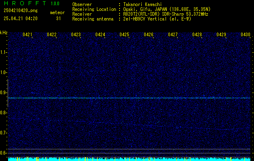Click the Receiving Location field label
This screenshot has width=254, height=161.
tap(94, 9)
